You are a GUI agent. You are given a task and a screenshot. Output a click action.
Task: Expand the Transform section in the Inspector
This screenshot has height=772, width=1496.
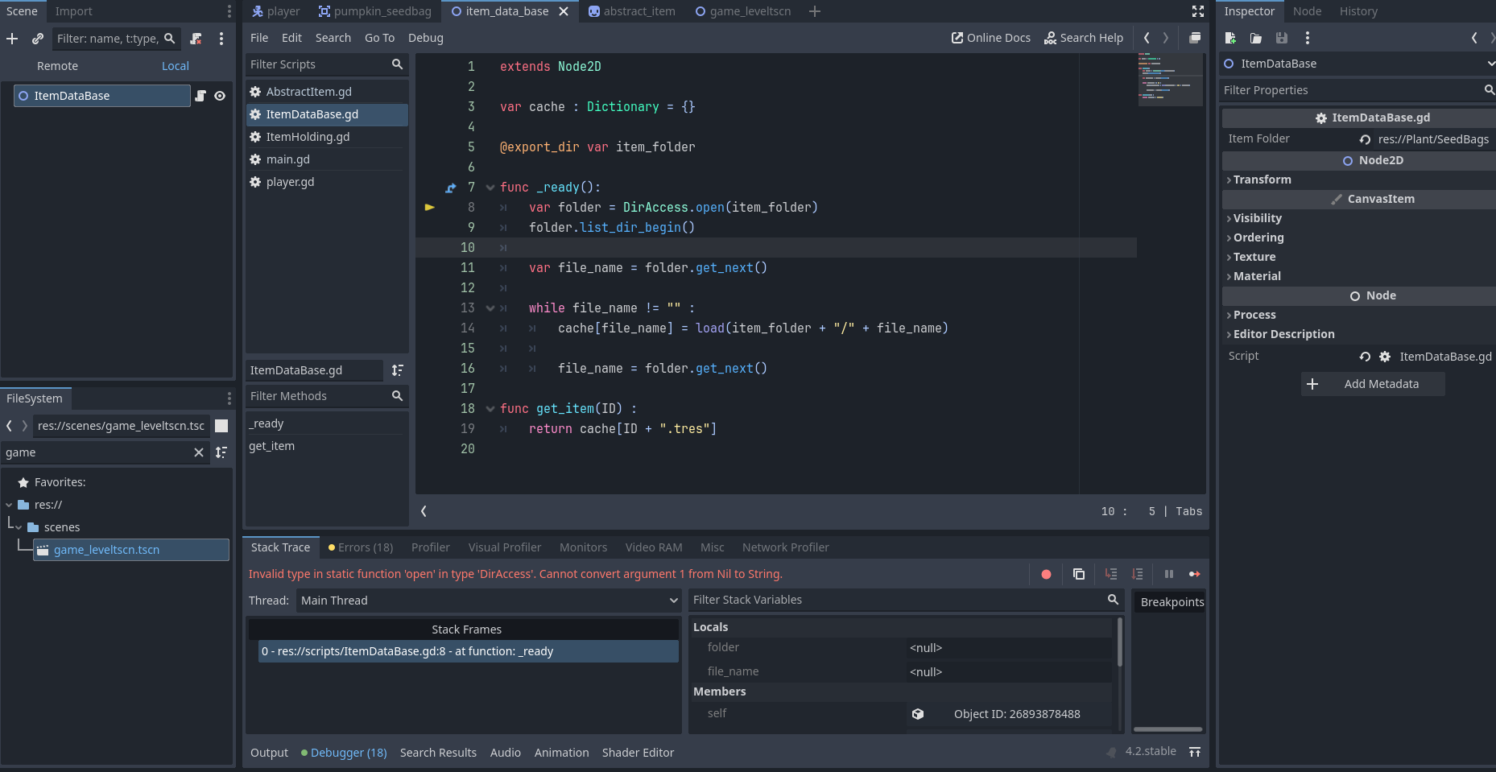[x=1261, y=180]
